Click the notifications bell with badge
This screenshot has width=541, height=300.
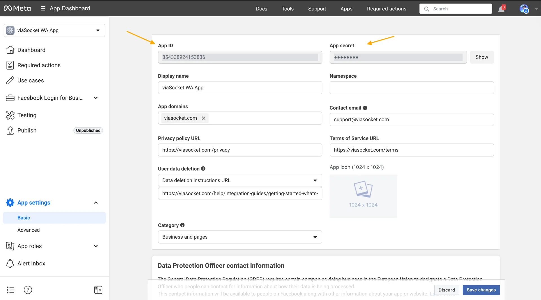(501, 8)
